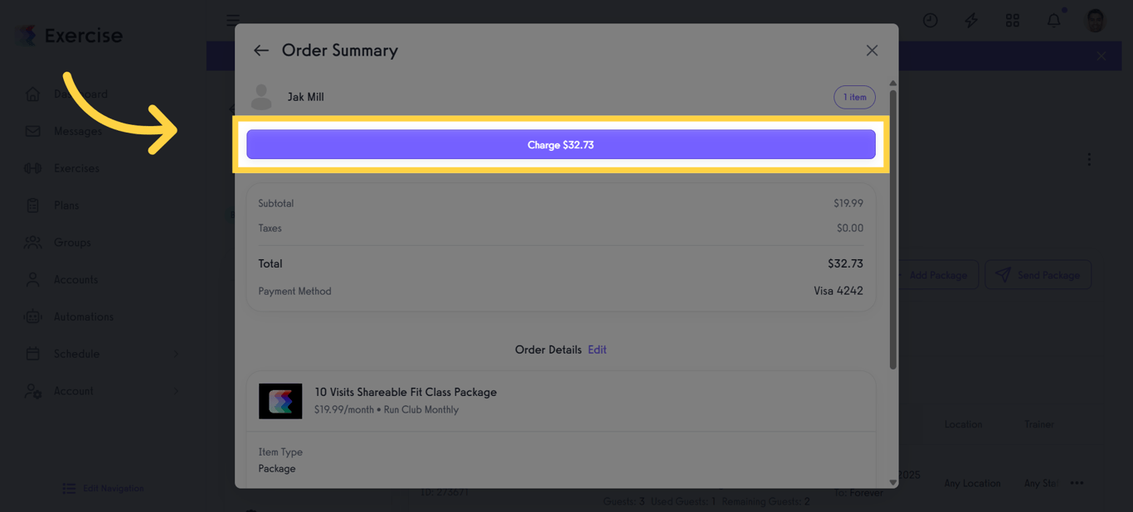Toggle the hamburger sidebar menu
The height and width of the screenshot is (512, 1133).
233,20
